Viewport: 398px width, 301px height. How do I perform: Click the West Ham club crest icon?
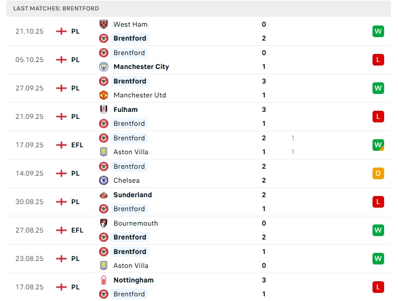(x=104, y=24)
